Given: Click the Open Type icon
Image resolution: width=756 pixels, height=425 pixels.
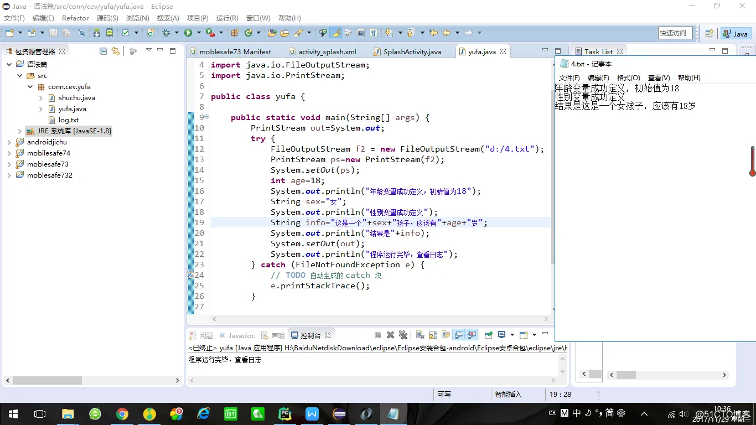Looking at the screenshot, I should (272, 33).
